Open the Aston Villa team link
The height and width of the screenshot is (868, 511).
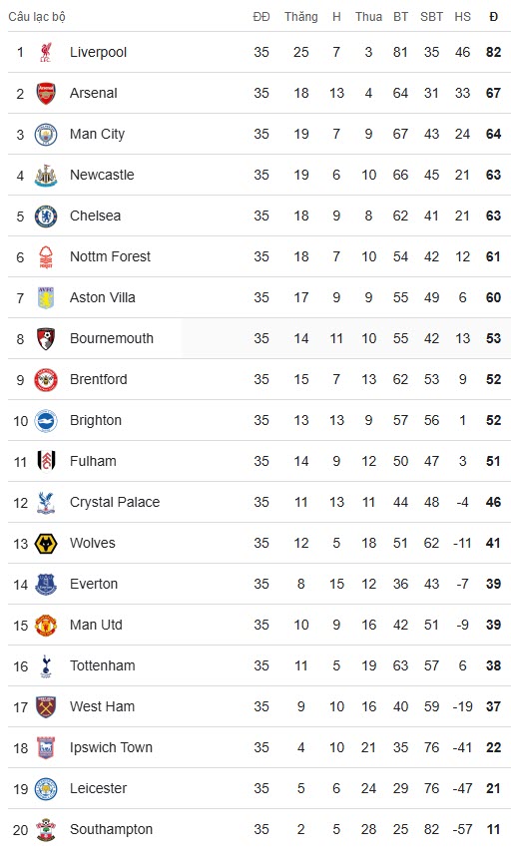coord(103,298)
